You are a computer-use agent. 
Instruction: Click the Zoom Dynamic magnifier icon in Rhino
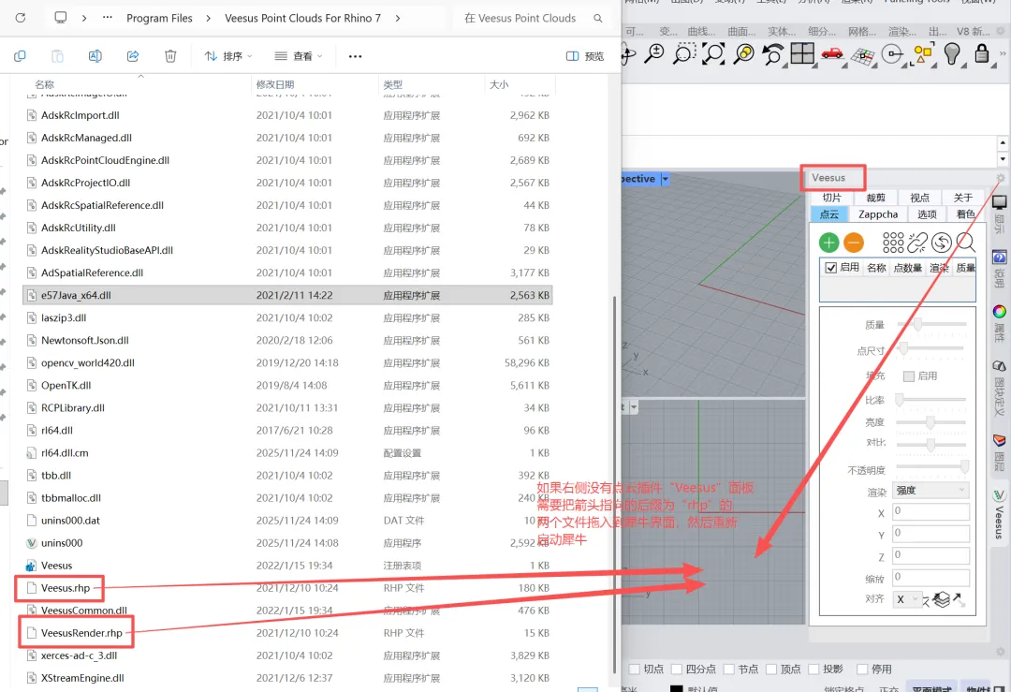(654, 53)
